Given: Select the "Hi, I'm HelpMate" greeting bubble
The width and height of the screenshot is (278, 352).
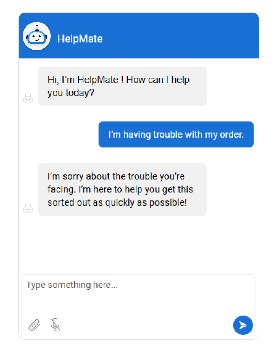Looking at the screenshot, I should click(x=122, y=86).
